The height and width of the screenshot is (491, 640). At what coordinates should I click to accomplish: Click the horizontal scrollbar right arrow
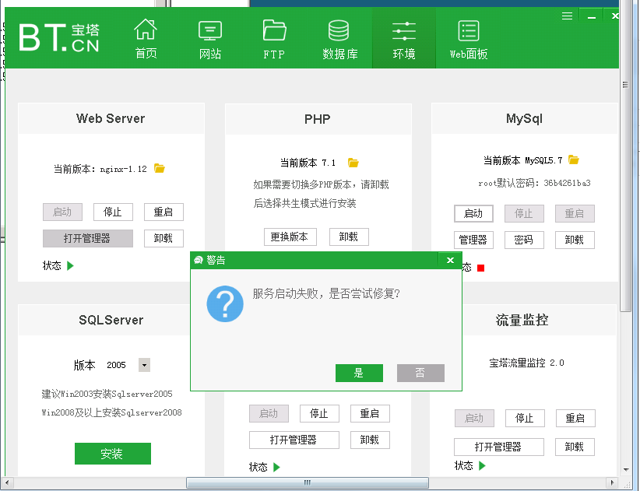tap(612, 483)
